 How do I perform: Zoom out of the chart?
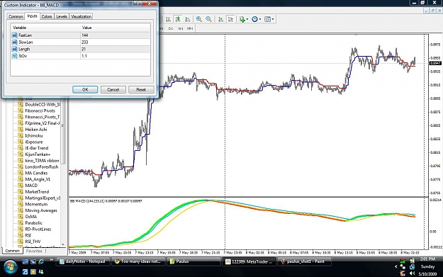(208, 19)
